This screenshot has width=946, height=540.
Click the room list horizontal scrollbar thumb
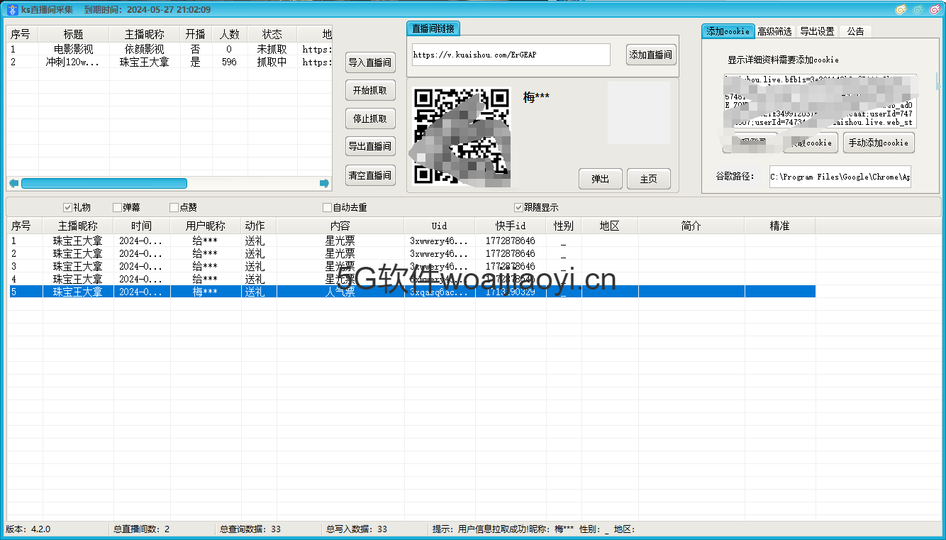pyautogui.click(x=104, y=183)
